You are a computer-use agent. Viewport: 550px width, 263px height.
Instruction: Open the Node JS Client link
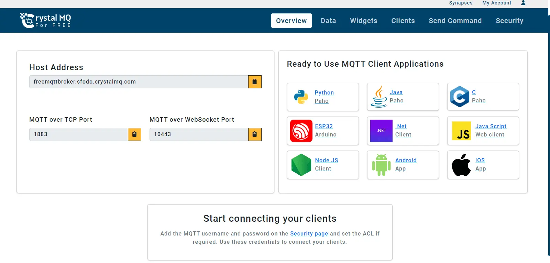click(327, 164)
